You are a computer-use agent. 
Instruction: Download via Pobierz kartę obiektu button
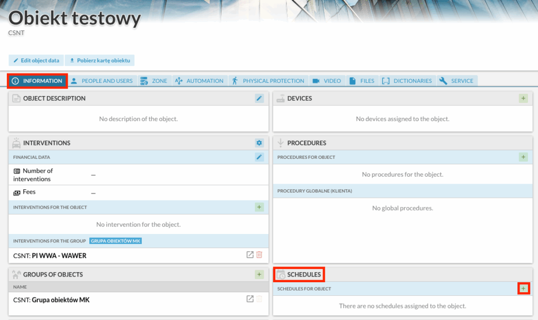(x=100, y=60)
